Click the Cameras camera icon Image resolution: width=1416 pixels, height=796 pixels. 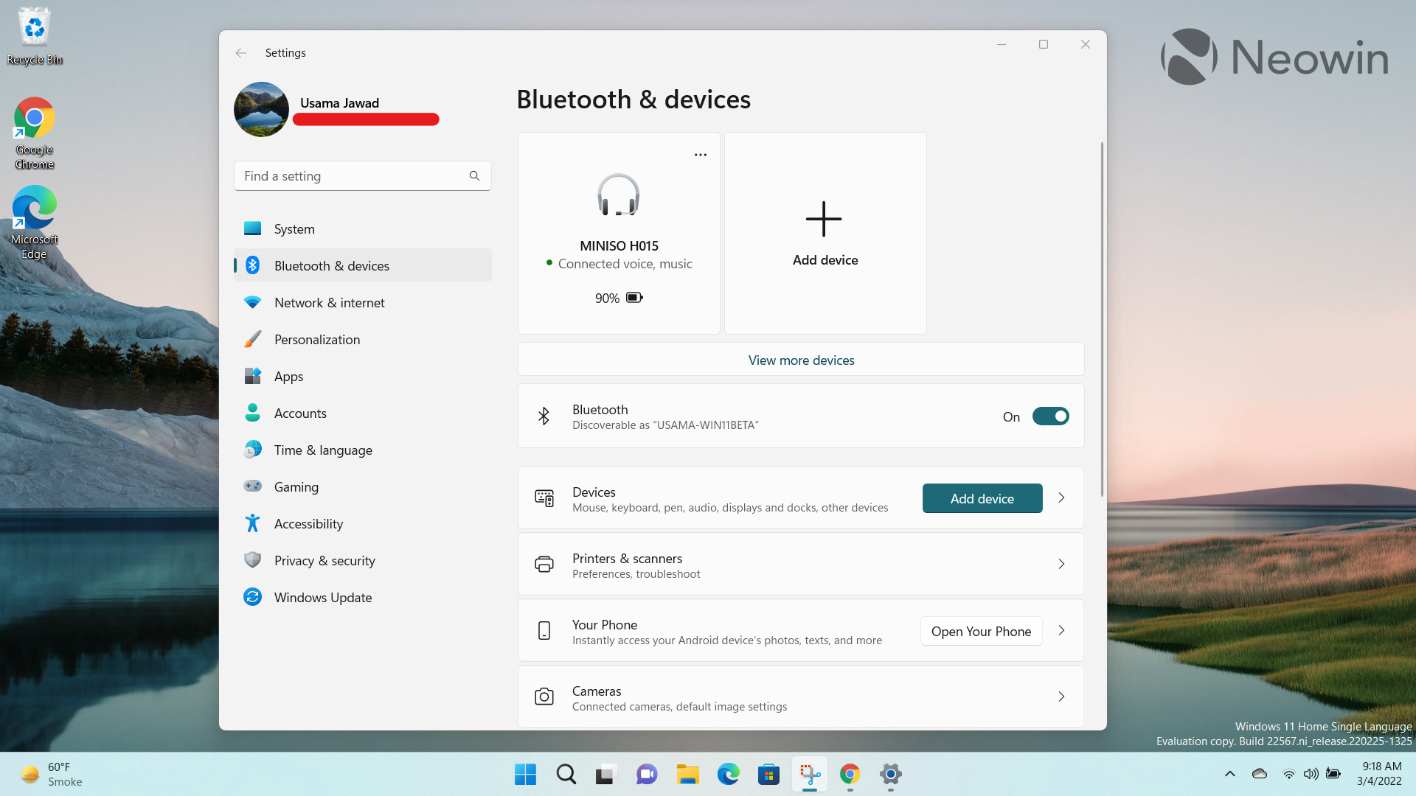pyautogui.click(x=544, y=696)
